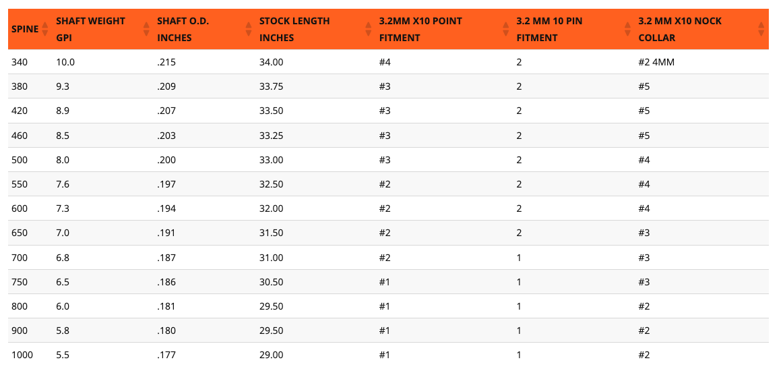Image resolution: width=783 pixels, height=369 pixels.
Task: Select the 340 spine row
Action: 388,62
